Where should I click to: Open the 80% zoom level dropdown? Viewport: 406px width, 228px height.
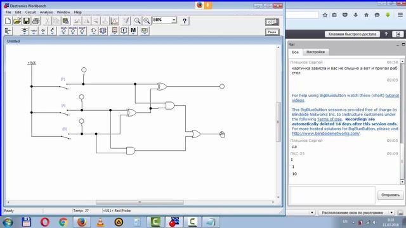click(x=174, y=20)
